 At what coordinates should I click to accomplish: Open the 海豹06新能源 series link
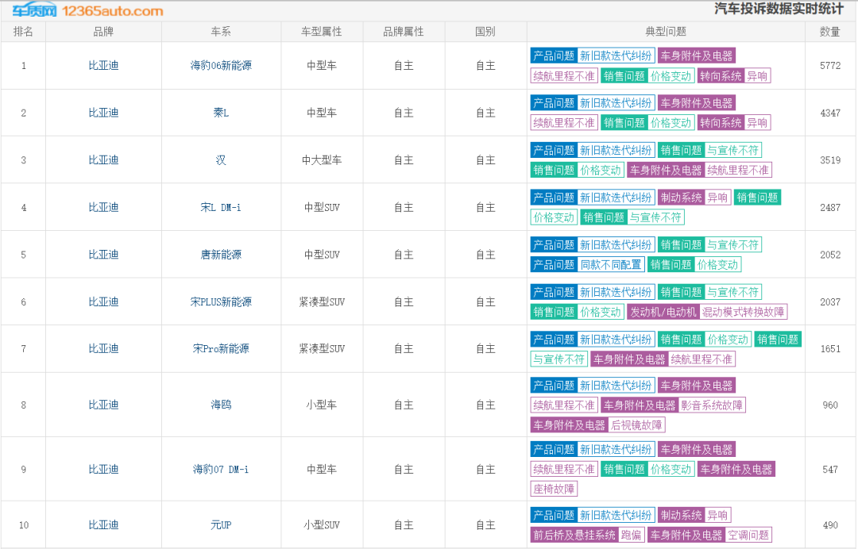pyautogui.click(x=221, y=66)
